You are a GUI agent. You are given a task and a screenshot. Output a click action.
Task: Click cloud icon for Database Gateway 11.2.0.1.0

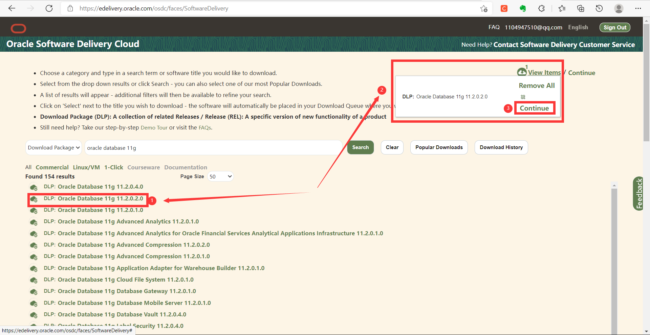coord(34,292)
